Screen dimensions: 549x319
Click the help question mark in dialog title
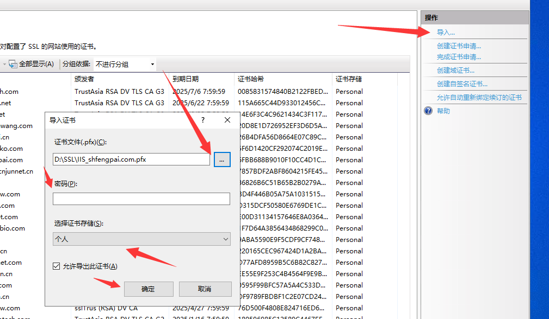(202, 120)
